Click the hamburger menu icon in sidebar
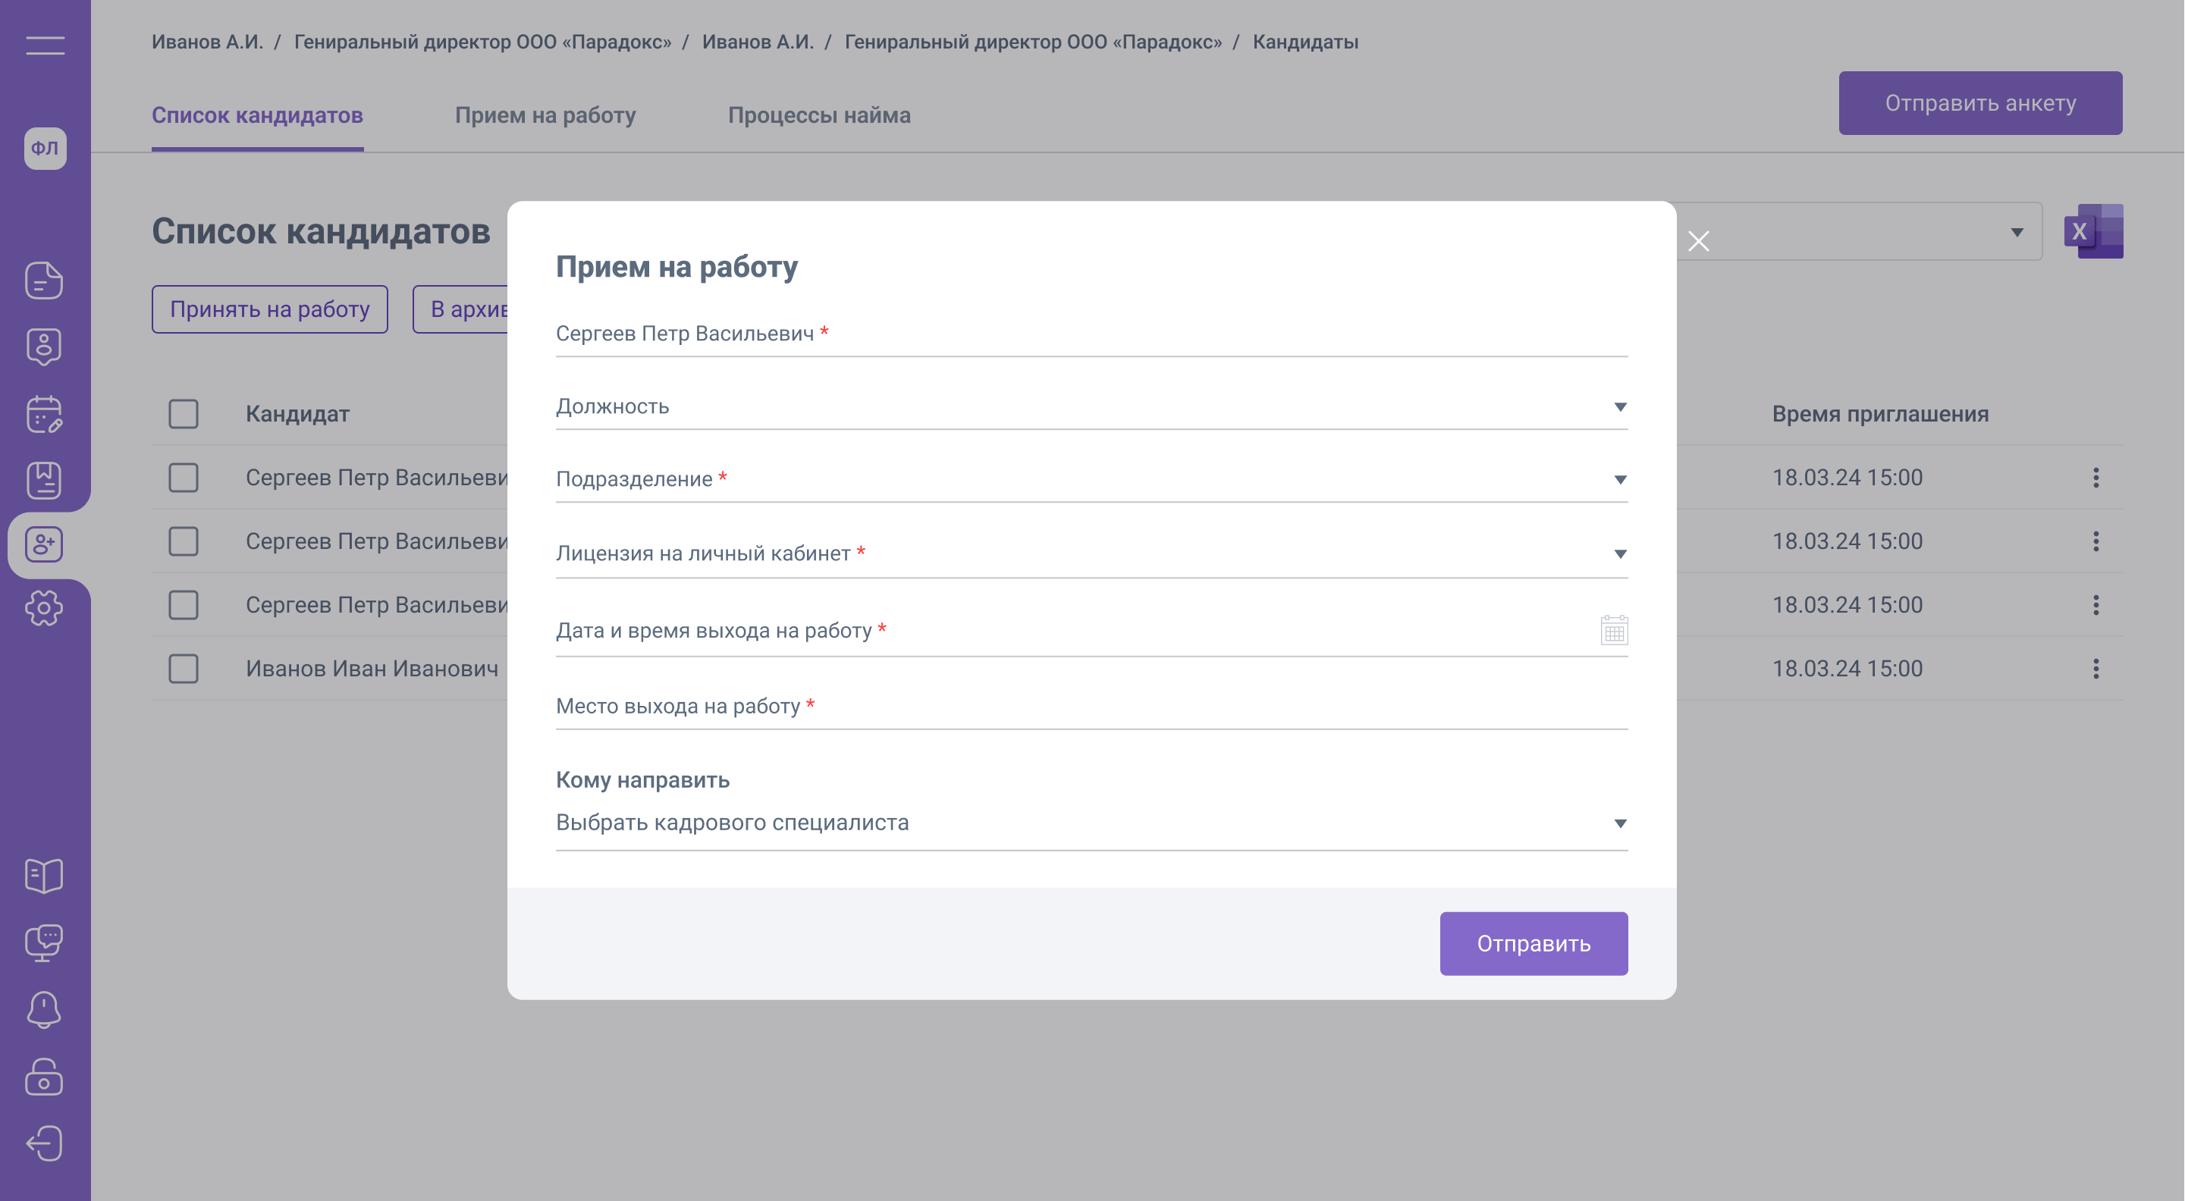This screenshot has width=2185, height=1201. (45, 45)
